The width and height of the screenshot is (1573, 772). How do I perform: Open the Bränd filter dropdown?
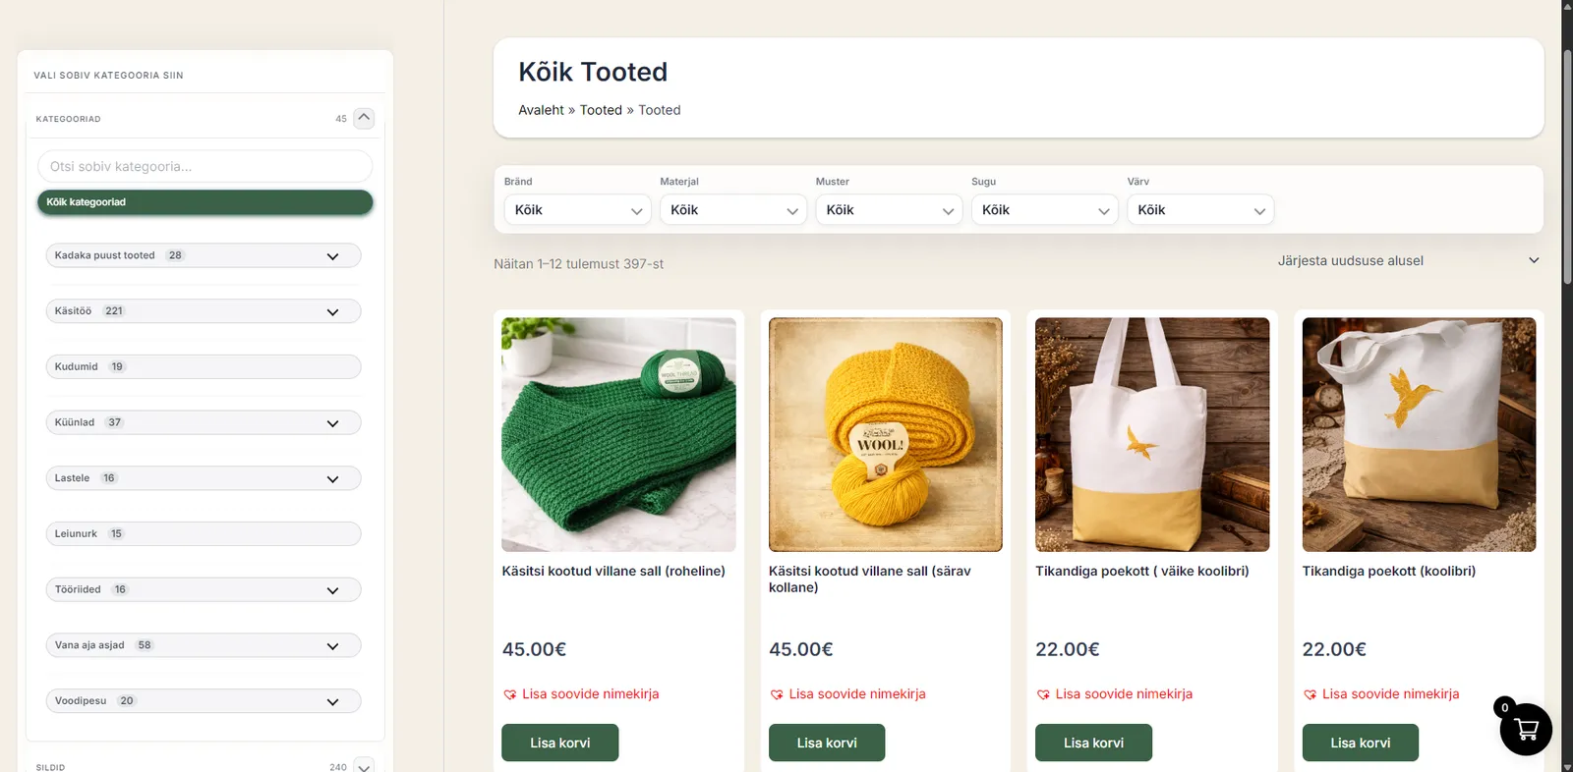click(577, 210)
